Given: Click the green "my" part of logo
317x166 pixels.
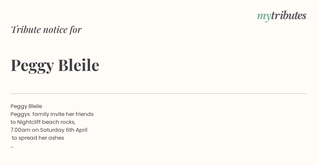Looking at the screenshot, I should tap(264, 17).
